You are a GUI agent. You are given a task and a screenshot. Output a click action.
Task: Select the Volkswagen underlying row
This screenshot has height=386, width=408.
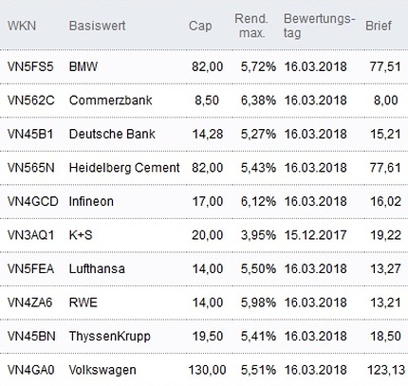point(204,370)
